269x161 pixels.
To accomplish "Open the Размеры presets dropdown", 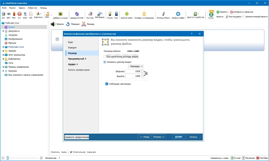I will (x=136, y=66).
